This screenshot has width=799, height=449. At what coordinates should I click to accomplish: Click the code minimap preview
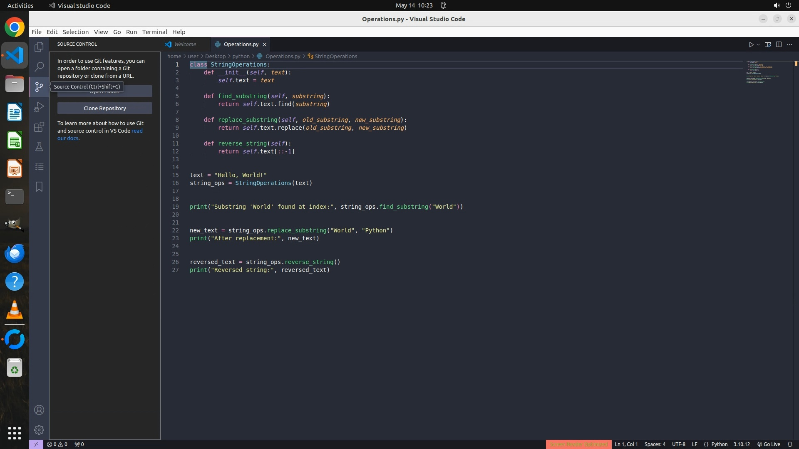[762, 73]
